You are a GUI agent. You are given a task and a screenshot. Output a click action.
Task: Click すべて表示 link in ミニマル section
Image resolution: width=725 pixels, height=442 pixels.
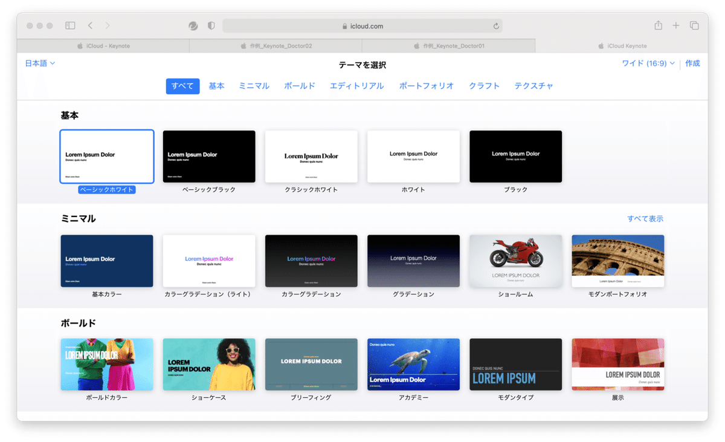tap(645, 218)
